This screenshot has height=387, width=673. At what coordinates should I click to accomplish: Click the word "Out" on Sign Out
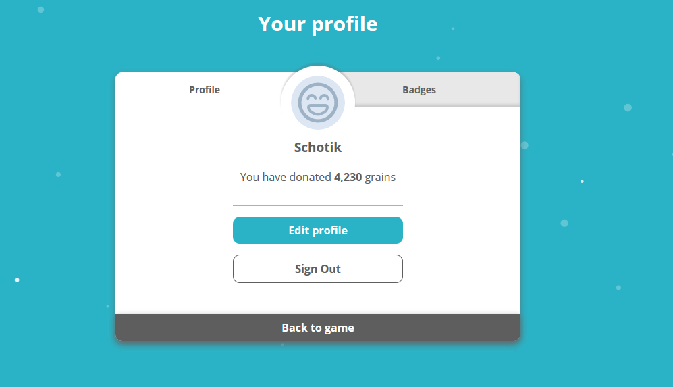tap(330, 269)
